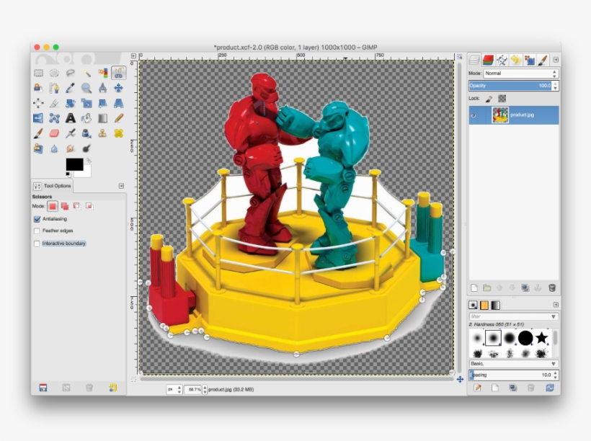Pick the Text tool

[x=71, y=118]
